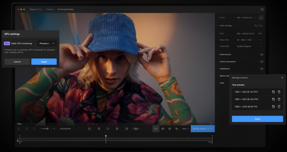Screen dimensions: 287x152
Task: Turn on Frame interpolation
Action: pyautogui.click(x=261, y=61)
